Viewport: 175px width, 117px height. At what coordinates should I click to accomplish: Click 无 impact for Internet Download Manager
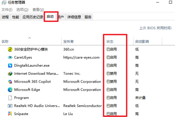click(x=137, y=74)
